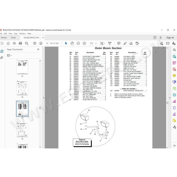177x177 pixels.
Task: Open the Export PDF tool in right pane
Action: click(x=174, y=56)
